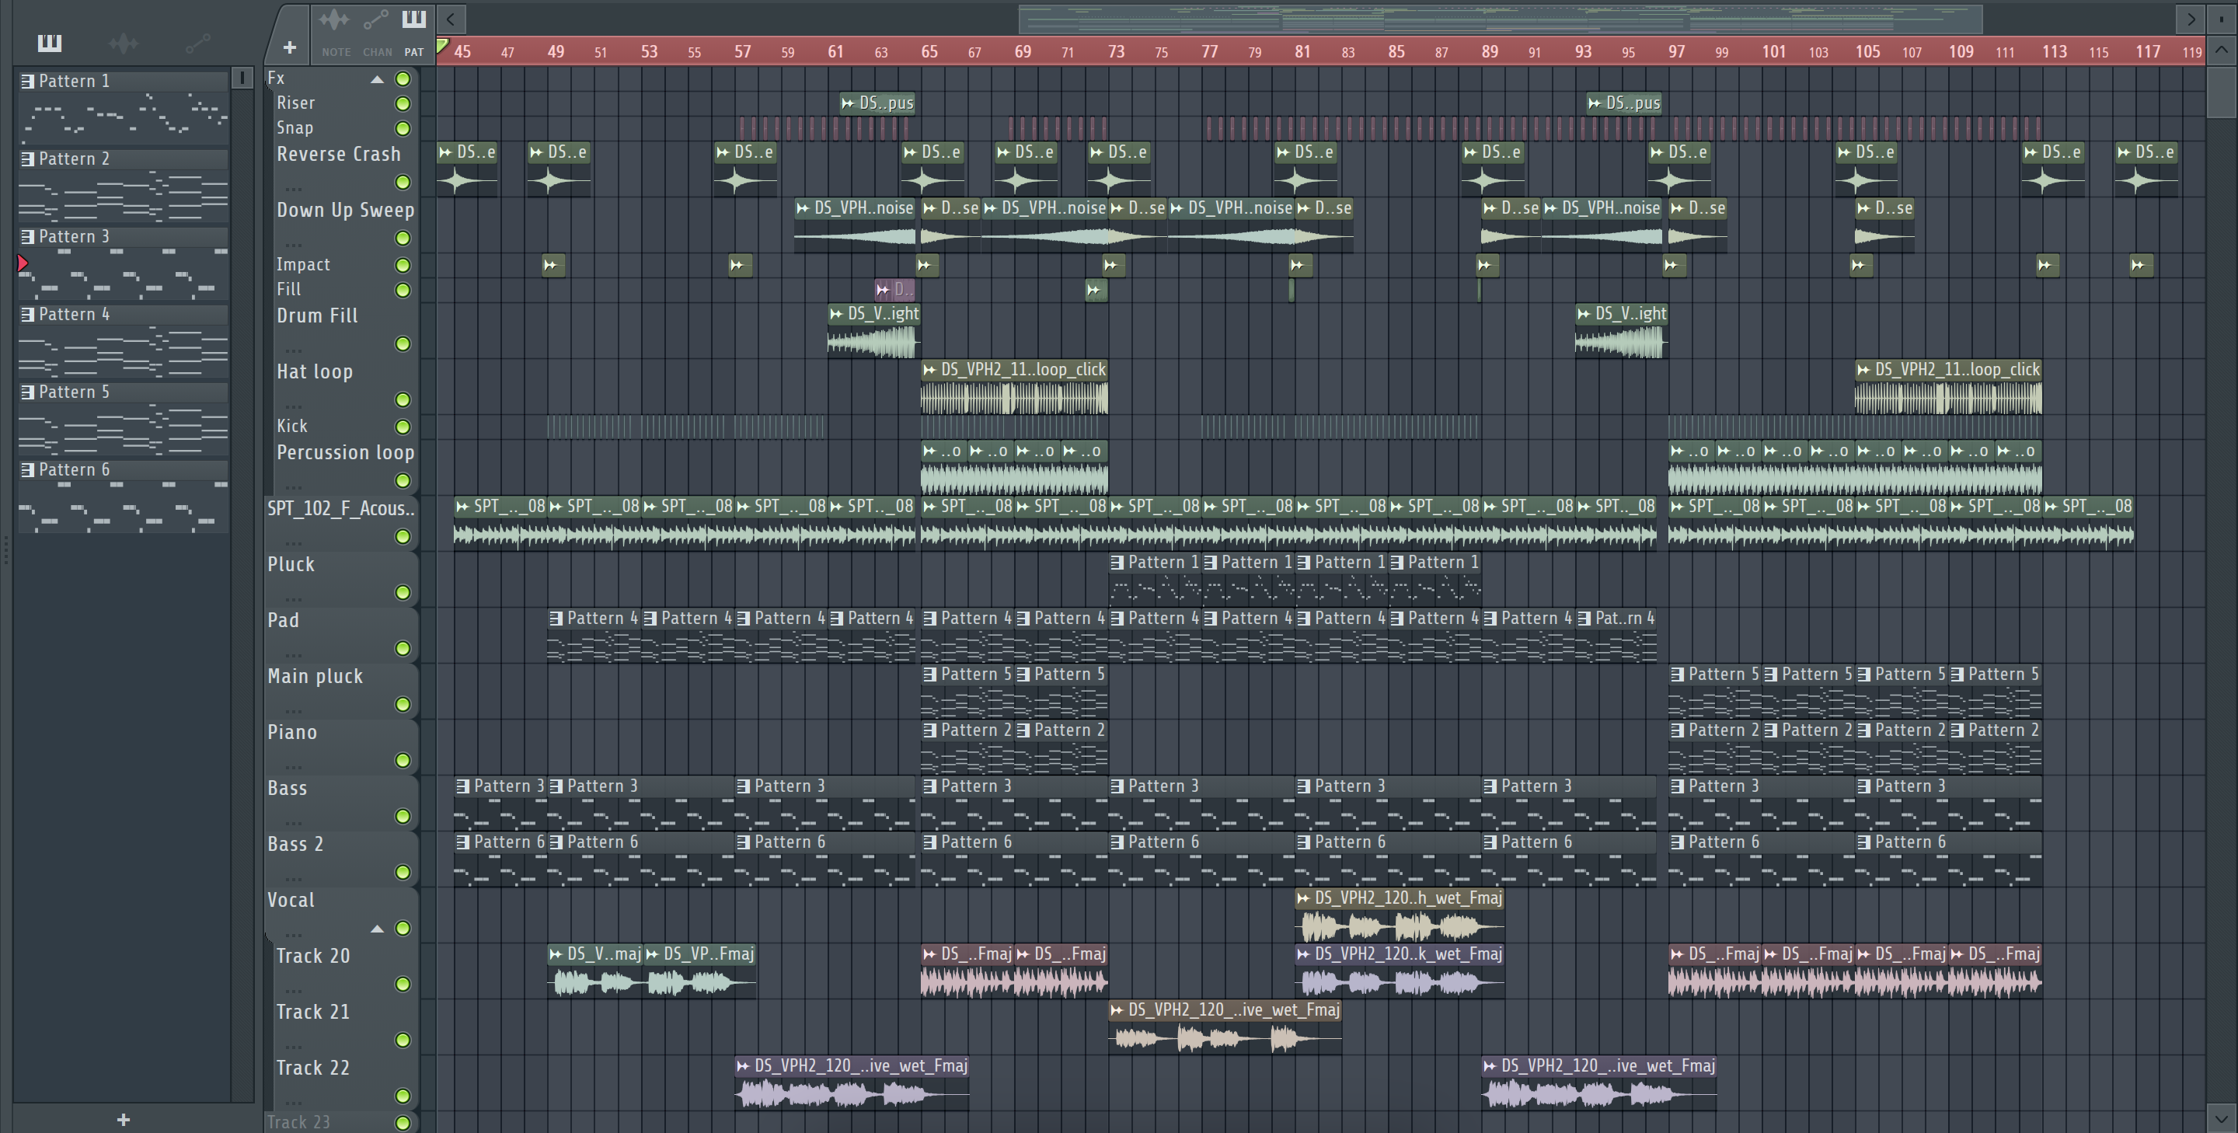Mute the Piano track
Image resolution: width=2238 pixels, height=1133 pixels.
403,760
